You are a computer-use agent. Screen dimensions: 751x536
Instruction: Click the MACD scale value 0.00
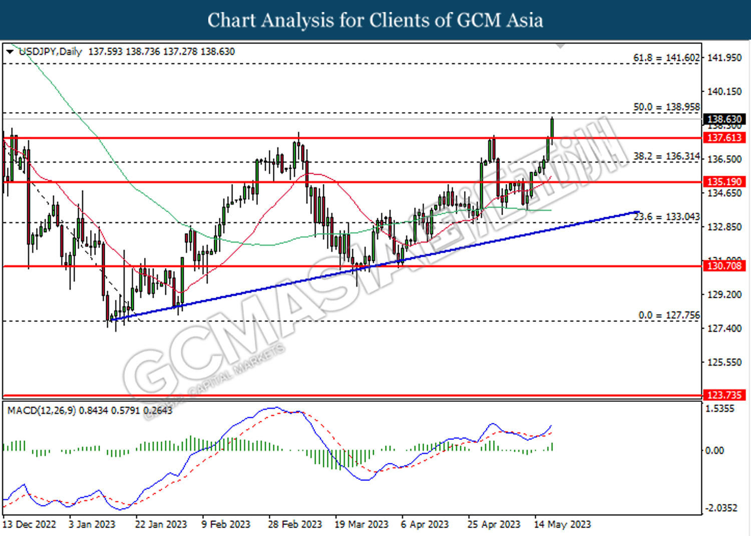coord(714,450)
